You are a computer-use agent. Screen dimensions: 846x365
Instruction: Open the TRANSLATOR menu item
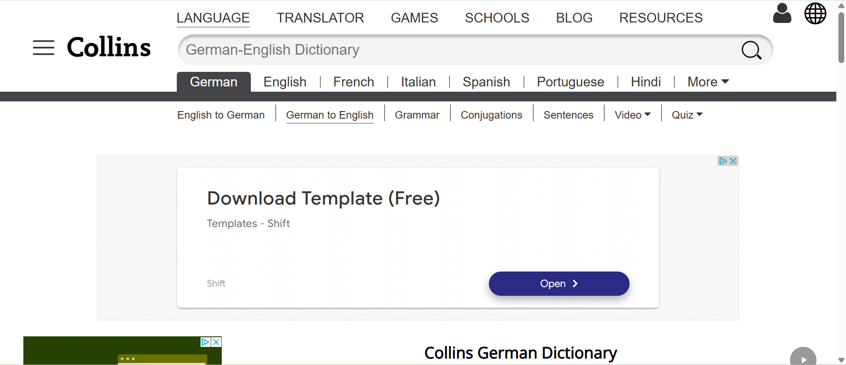click(x=320, y=18)
